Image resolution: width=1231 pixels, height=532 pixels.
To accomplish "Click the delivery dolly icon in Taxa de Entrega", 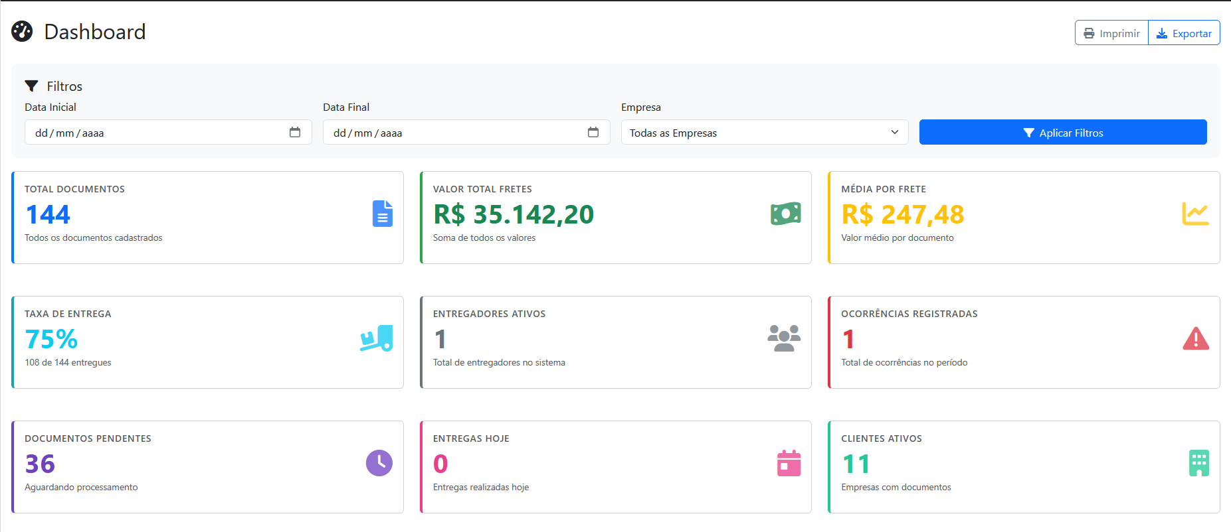I will click(377, 338).
